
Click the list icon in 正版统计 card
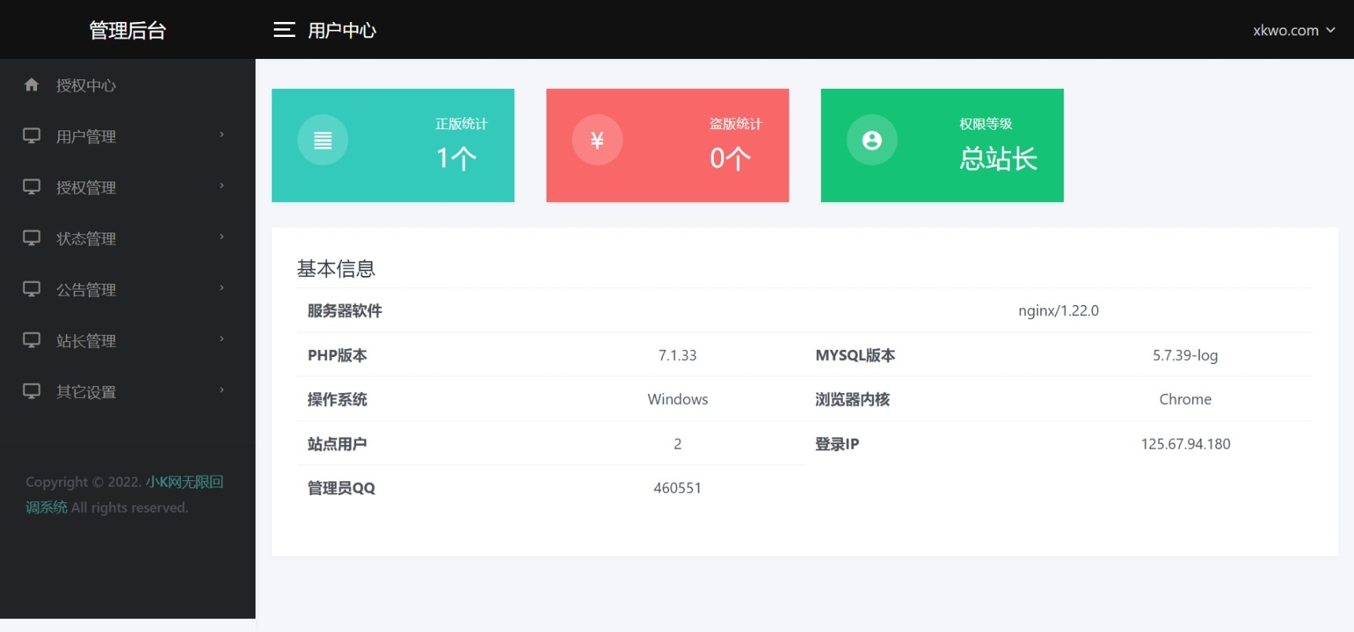coord(322,141)
